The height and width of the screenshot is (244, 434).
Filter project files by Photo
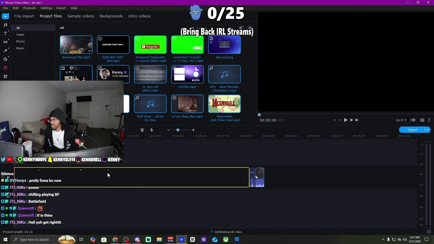pos(20,41)
